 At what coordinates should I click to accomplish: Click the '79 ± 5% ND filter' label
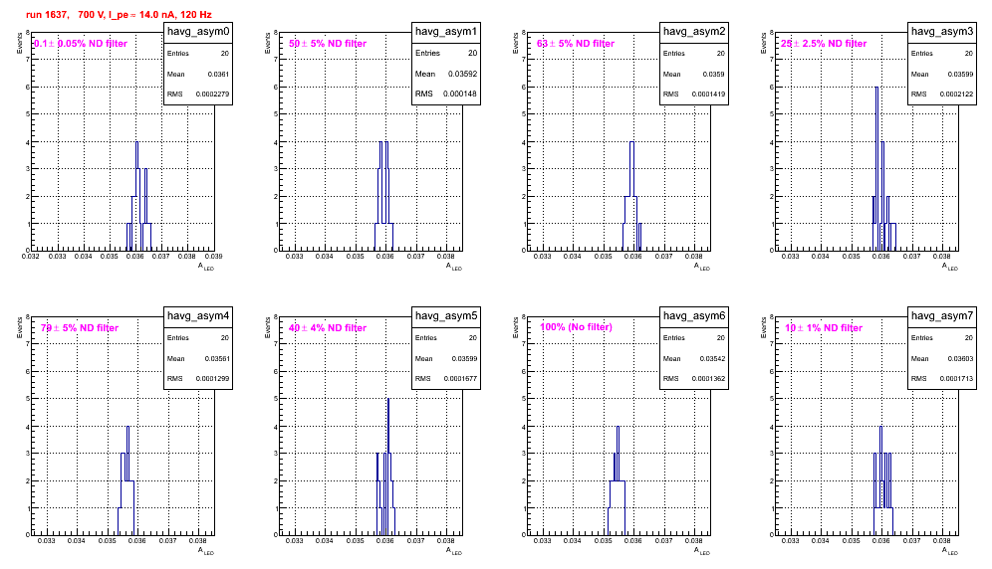coord(80,328)
